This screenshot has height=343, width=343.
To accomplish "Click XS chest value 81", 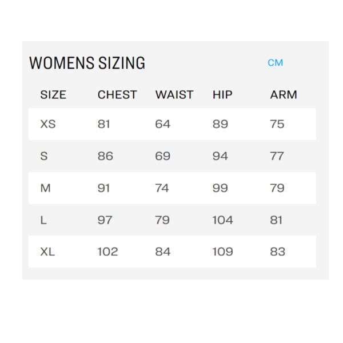I will [x=103, y=124].
